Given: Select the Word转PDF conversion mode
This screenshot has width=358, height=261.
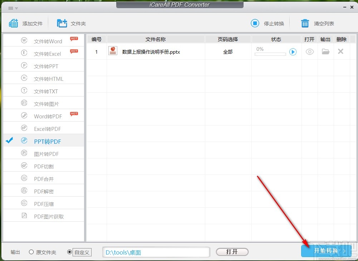Looking at the screenshot, I should (48, 116).
